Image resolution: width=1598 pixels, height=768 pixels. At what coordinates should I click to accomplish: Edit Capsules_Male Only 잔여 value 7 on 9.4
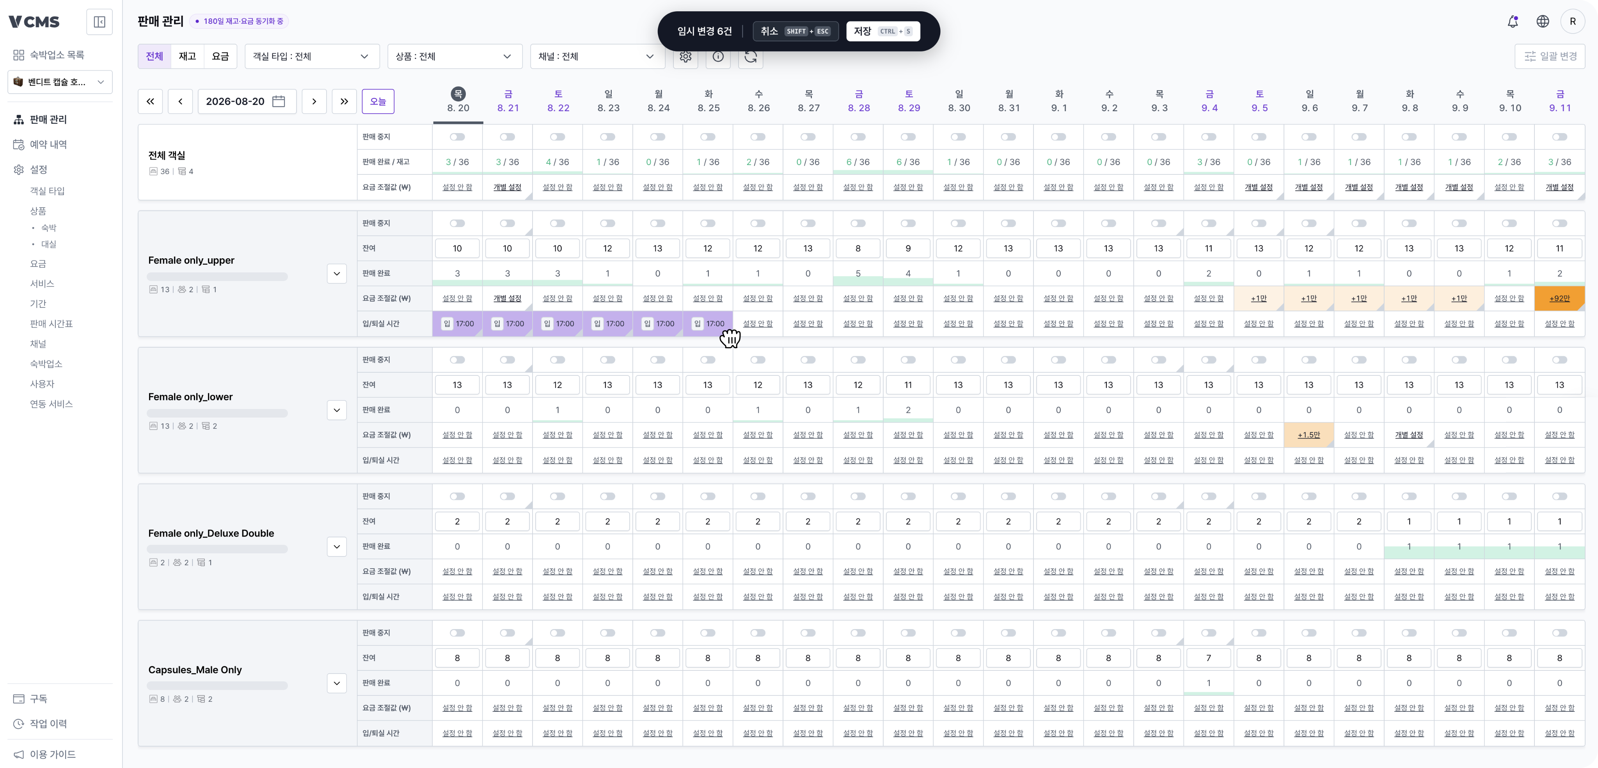pyautogui.click(x=1208, y=658)
